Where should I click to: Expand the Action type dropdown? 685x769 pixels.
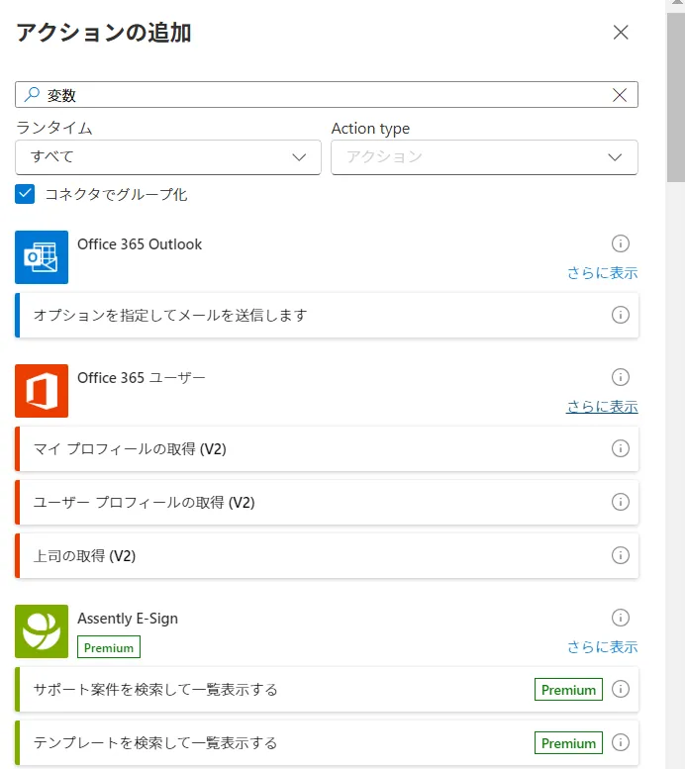(x=484, y=157)
